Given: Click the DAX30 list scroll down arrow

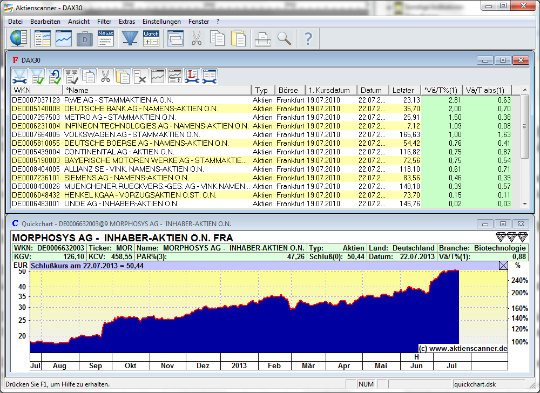Looking at the screenshot, I should point(525,204).
